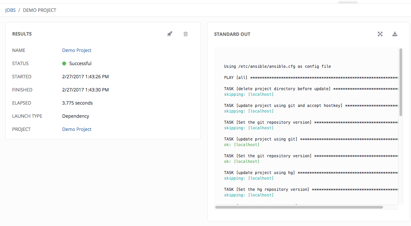Image resolution: width=411 pixels, height=226 pixels.
Task: Select the started time 2/27/2017 1:43:26 PM
Action: (85, 77)
